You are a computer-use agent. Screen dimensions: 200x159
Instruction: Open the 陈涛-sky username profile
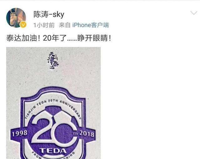[x=49, y=14]
